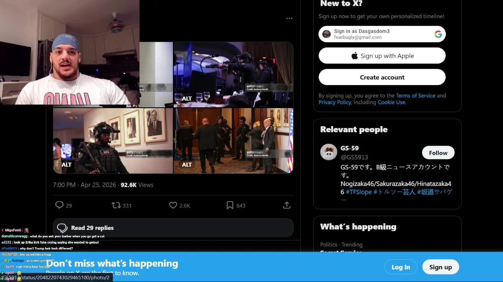Expand the Read 29 replies bar
The image size is (503, 282).
[x=173, y=228]
